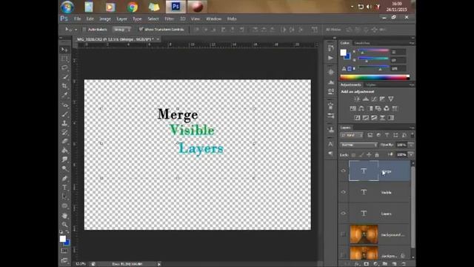The image size is (474, 267).
Task: Close the open document tab
Action: pyautogui.click(x=158, y=39)
